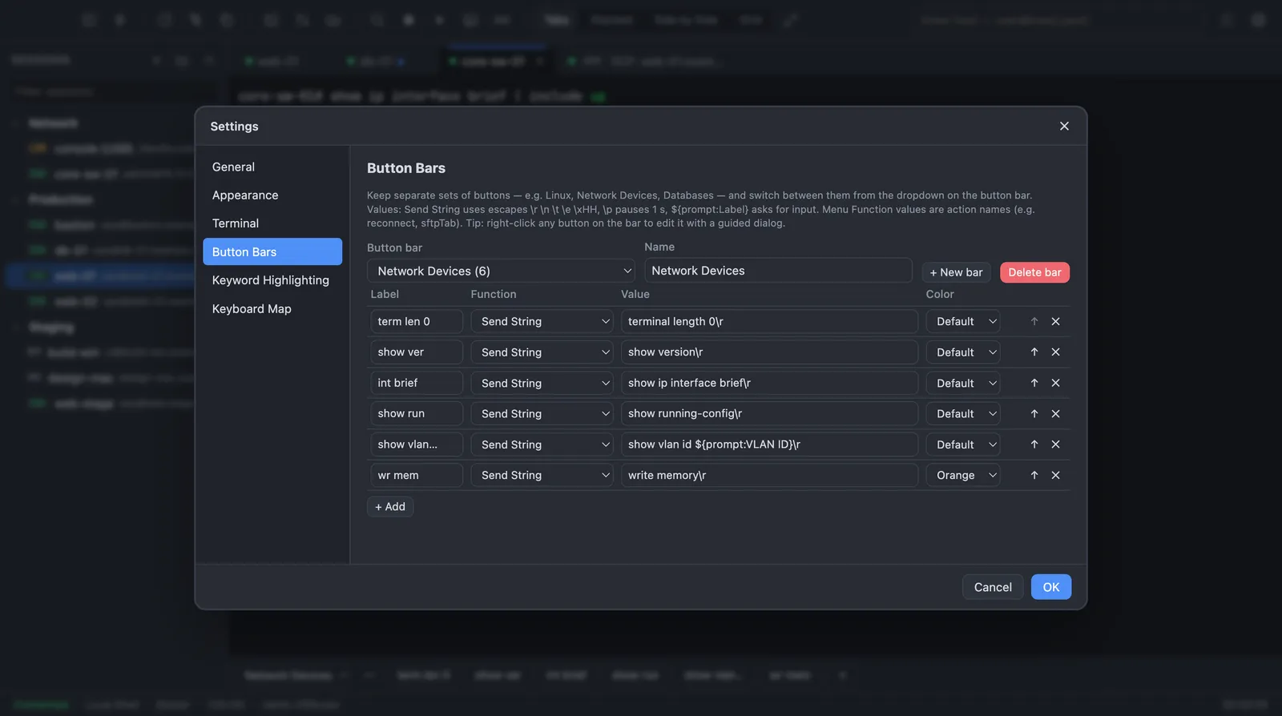This screenshot has width=1282, height=716.
Task: Open the Button bar selector 'Network Devices (6)'
Action: 501,272
